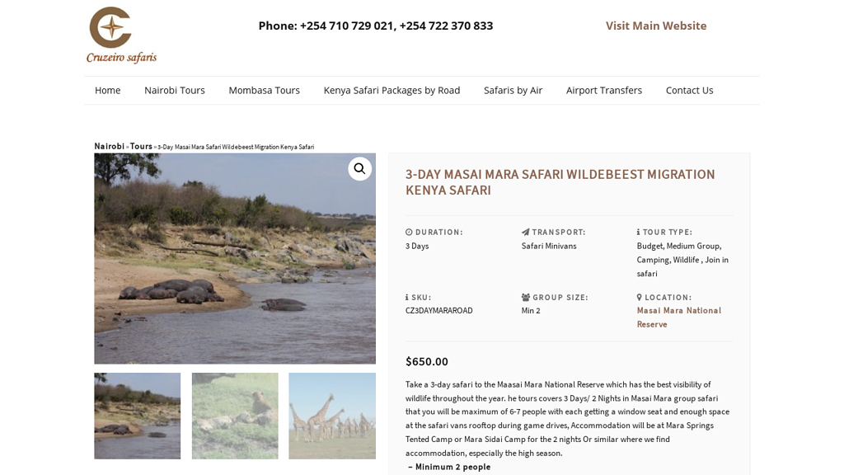This screenshot has width=844, height=475.
Task: Click the map pin icon beside Location
Action: [640, 297]
